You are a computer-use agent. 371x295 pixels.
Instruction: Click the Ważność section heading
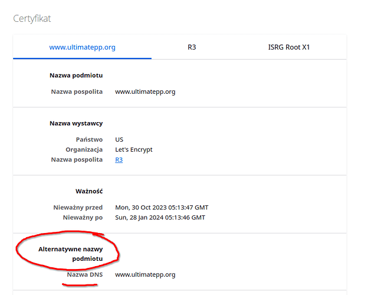[89, 191]
